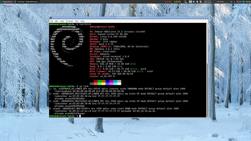Open the Edit menu
The height and width of the screenshot is (141, 251).
click(x=56, y=21)
